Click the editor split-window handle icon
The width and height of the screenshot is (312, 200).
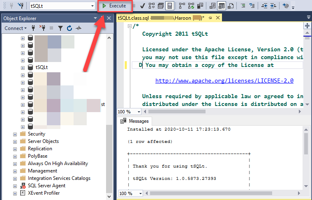click(307, 25)
